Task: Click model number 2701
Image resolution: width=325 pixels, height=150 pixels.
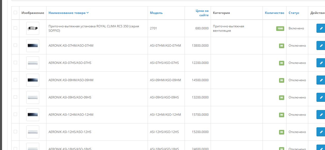Action: [x=153, y=28]
